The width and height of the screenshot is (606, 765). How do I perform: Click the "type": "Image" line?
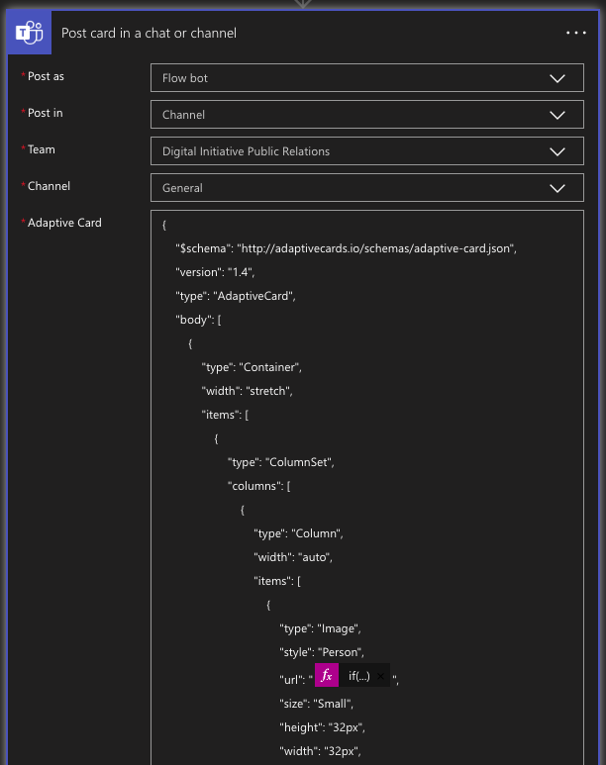[x=321, y=628]
